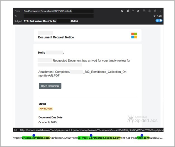Expand the reply options chevron dropdown
This screenshot has height=147, width=175.
pyautogui.click(x=133, y=11)
